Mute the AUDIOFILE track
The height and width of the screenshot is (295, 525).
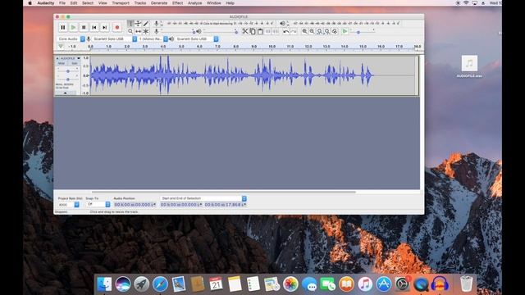click(x=62, y=63)
